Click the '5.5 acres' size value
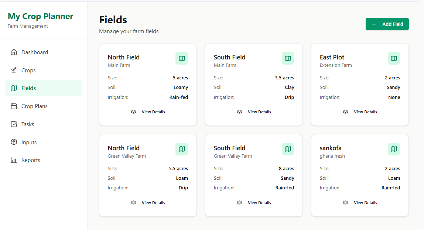Screen dimensions: 424x230 point(178,169)
